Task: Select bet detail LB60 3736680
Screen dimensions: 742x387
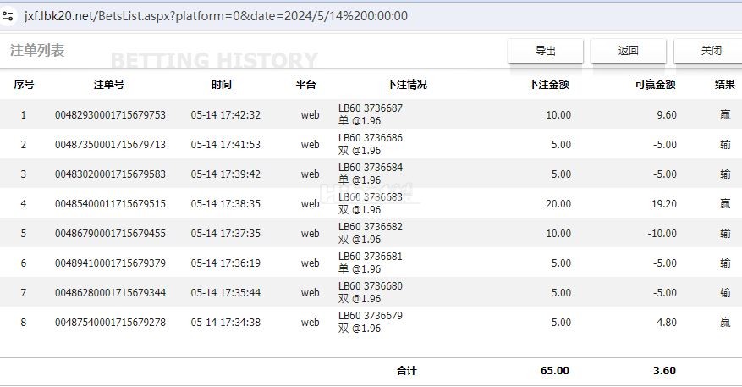Action: coord(371,286)
